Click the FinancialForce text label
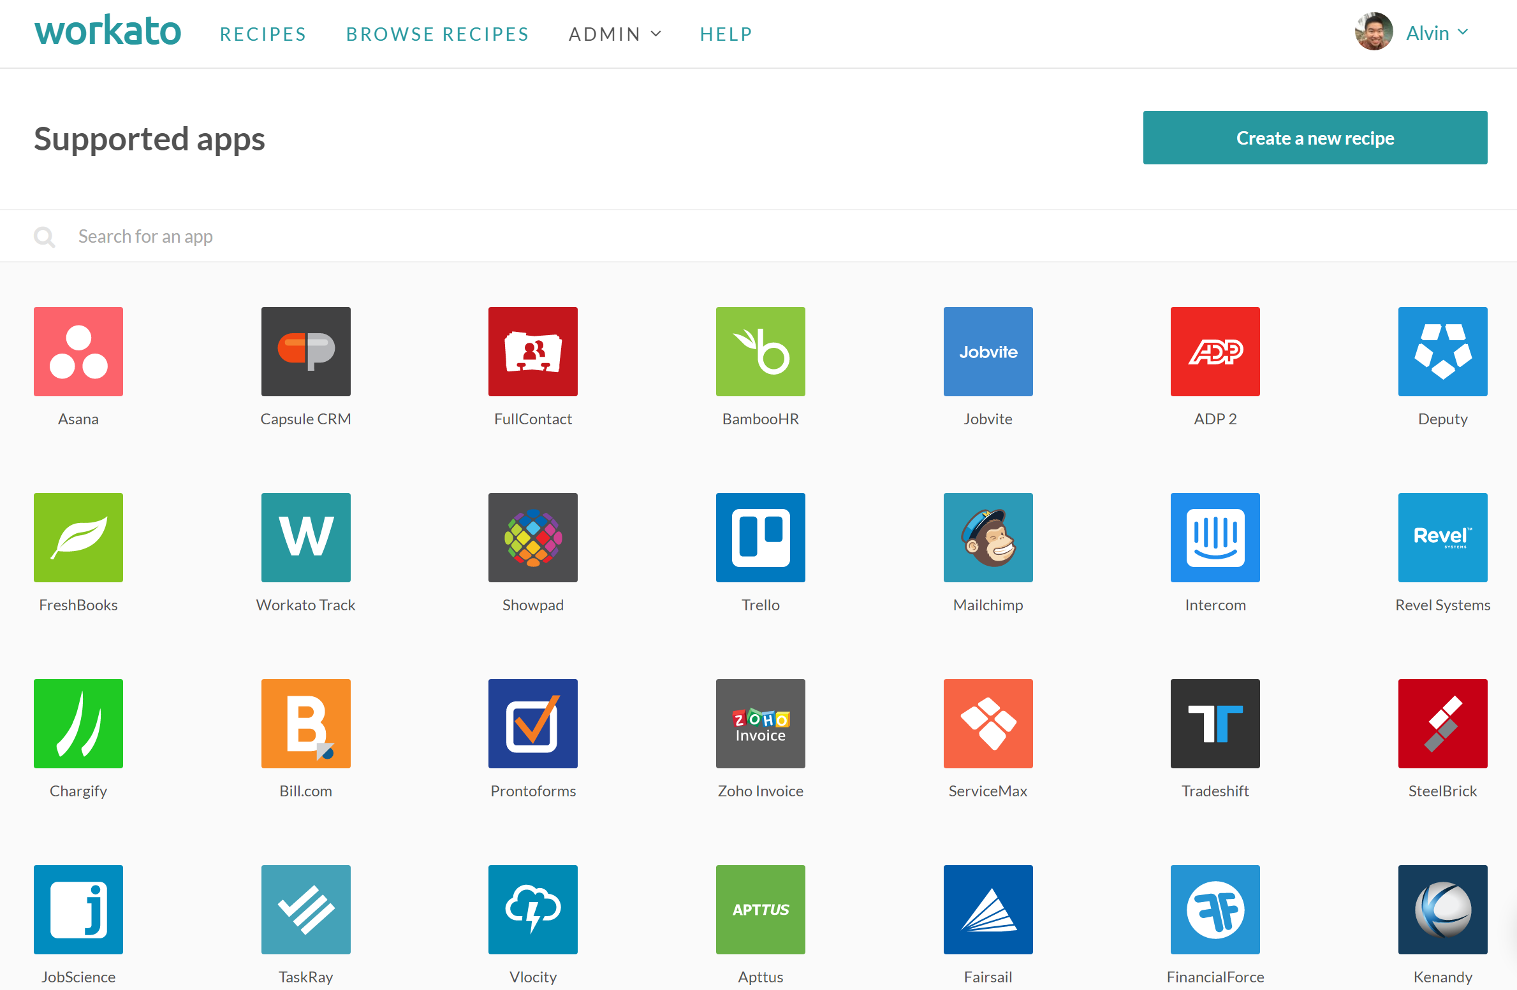1517x990 pixels. click(x=1215, y=977)
